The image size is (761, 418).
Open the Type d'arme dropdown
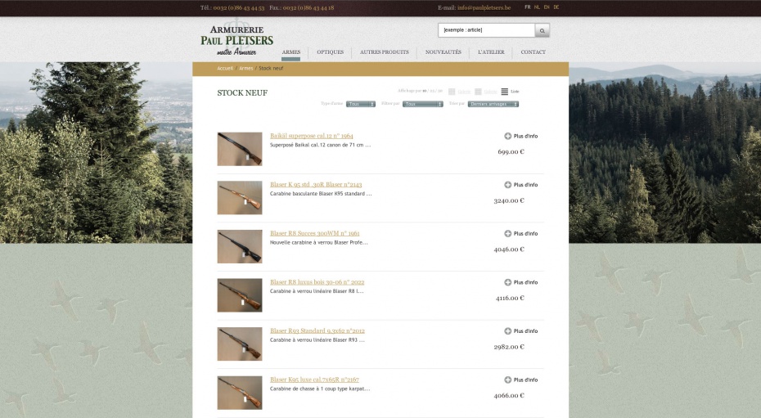pyautogui.click(x=361, y=104)
